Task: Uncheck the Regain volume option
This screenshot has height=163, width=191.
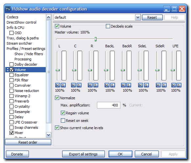Action: tap(63, 113)
